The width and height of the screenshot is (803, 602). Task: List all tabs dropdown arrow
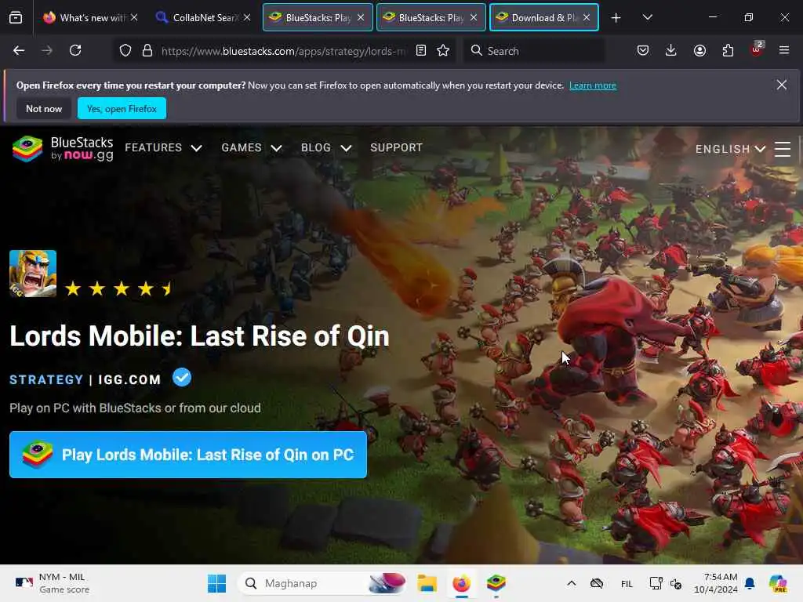coord(648,17)
